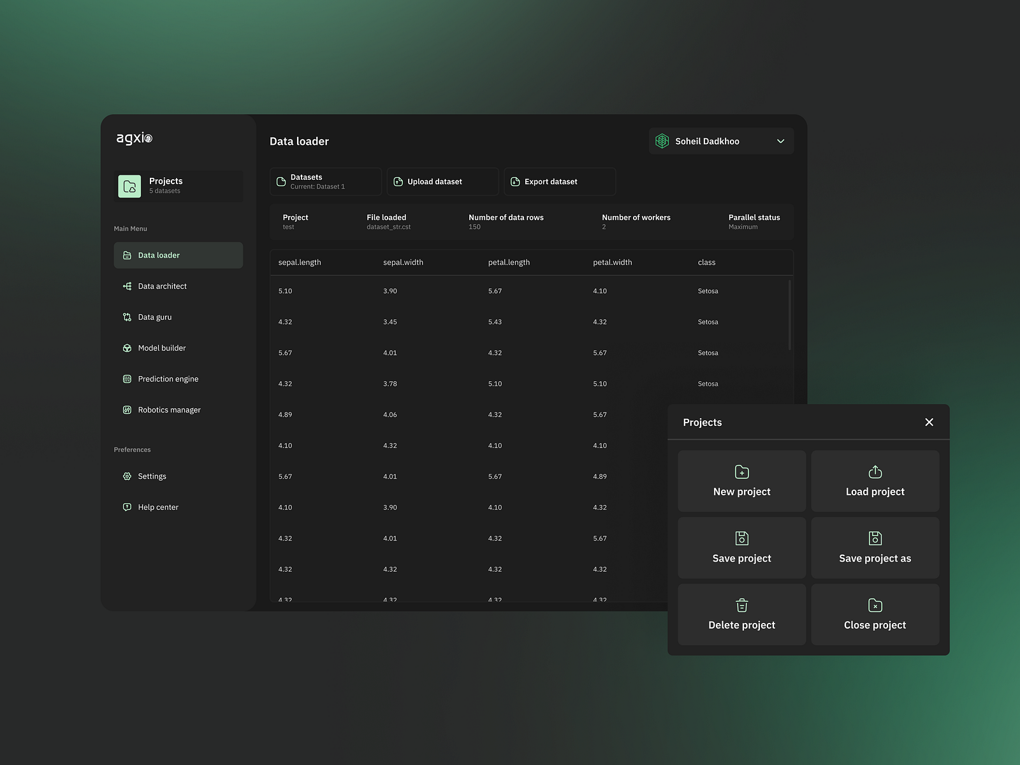Click the Projects folder icon
Screen dimensions: 1020x765
[x=129, y=186]
